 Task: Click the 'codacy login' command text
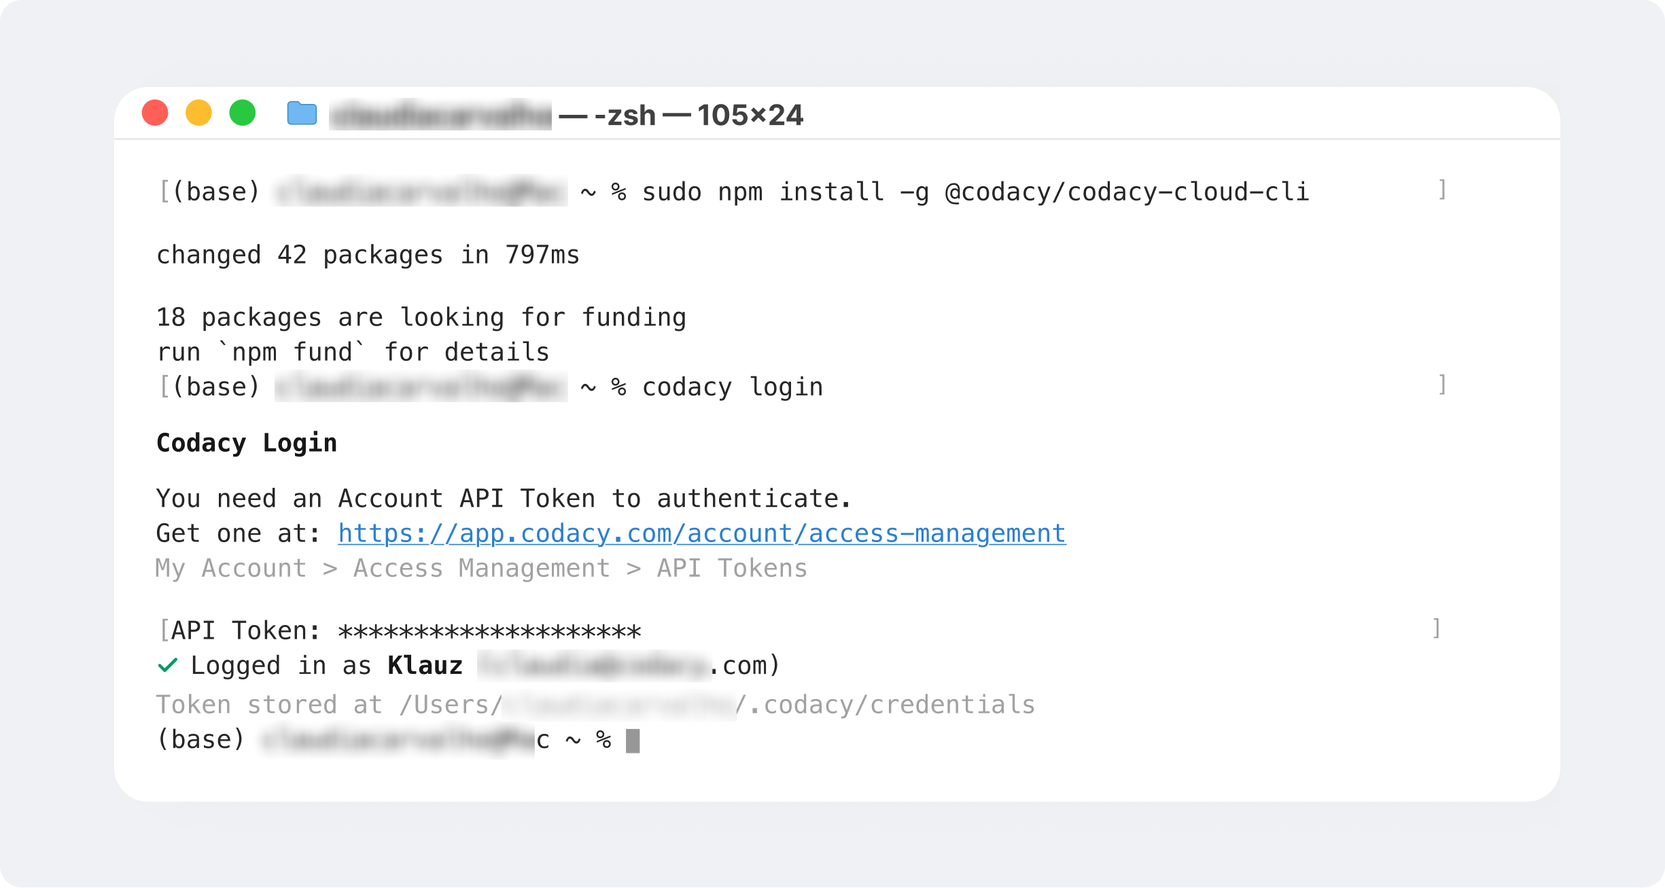click(733, 387)
